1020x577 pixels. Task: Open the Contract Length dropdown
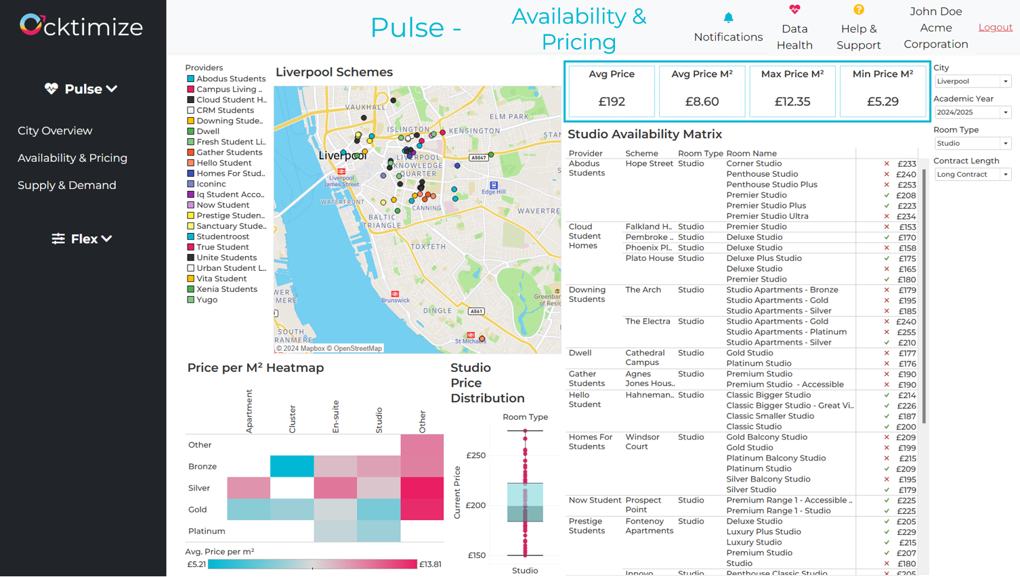(x=972, y=175)
